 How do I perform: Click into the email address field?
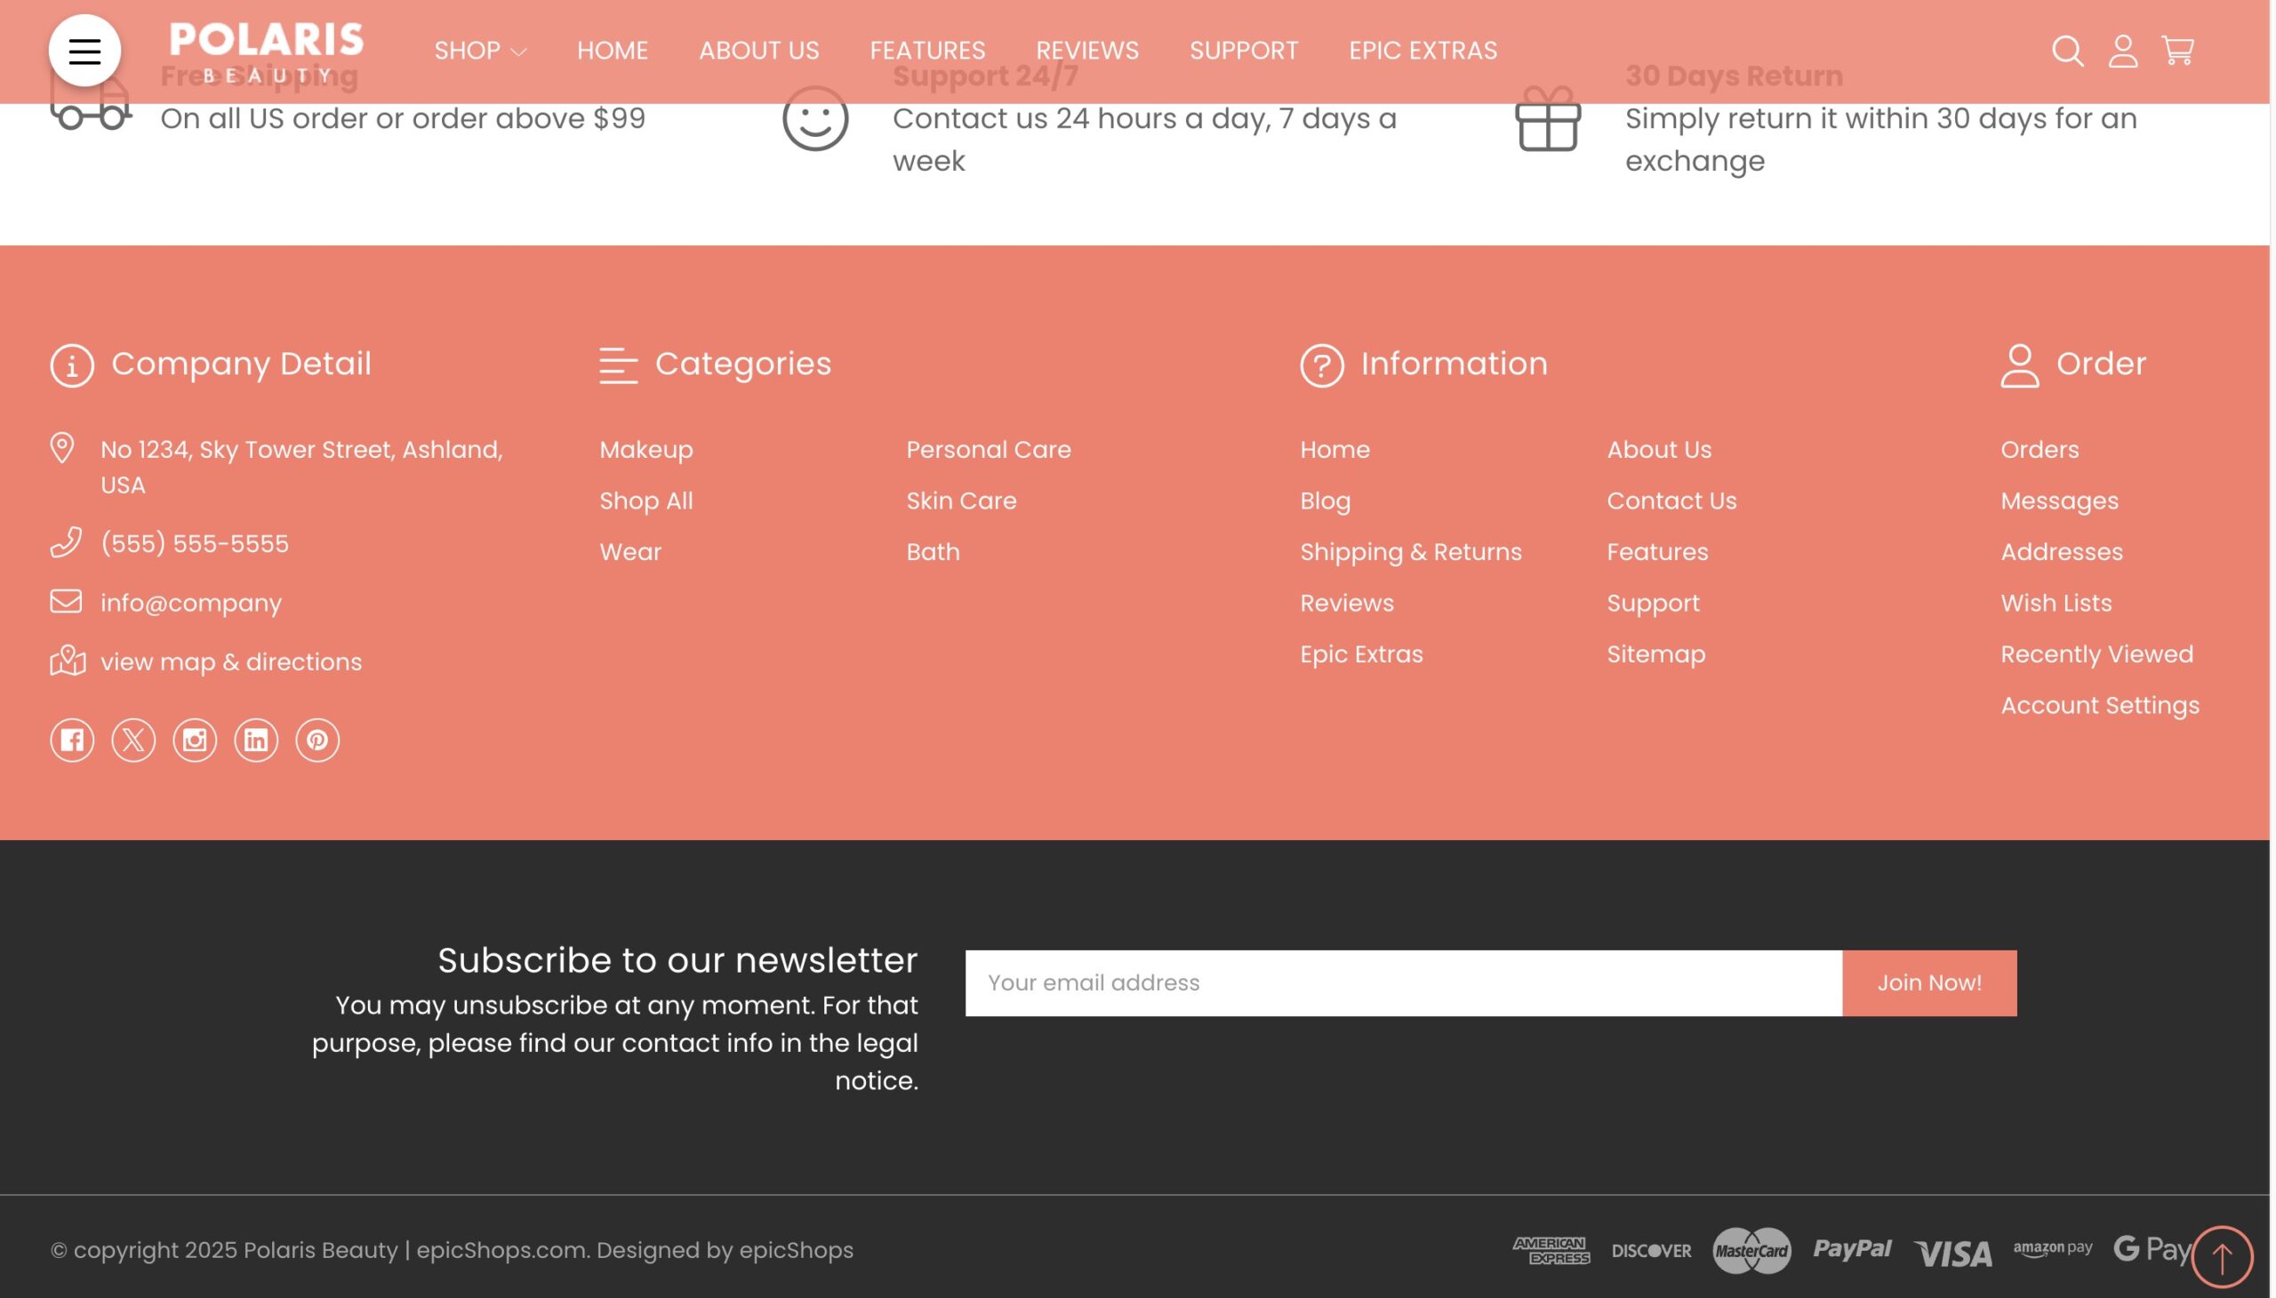pos(1402,982)
